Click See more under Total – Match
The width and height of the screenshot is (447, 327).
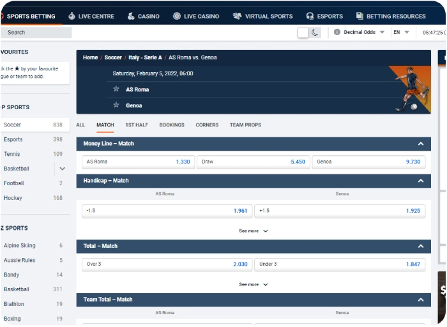(x=253, y=284)
